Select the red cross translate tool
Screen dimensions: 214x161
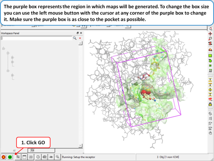(x=211, y=34)
